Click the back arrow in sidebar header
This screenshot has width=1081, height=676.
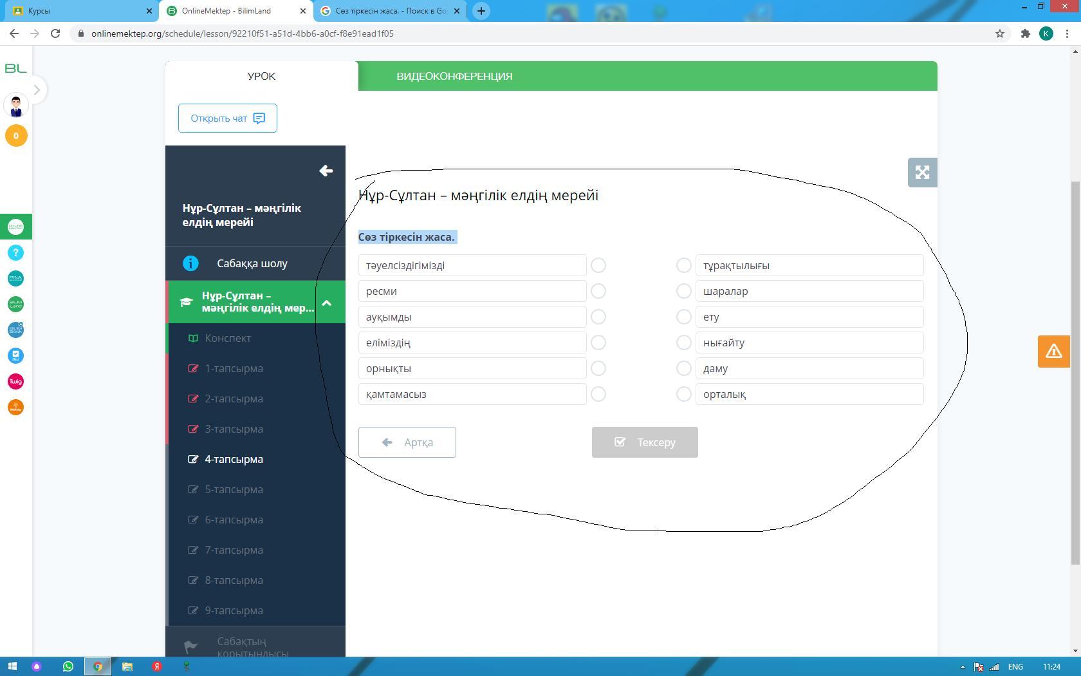[x=326, y=171]
